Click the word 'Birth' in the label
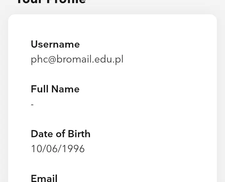The image size is (225, 182). [x=79, y=134]
